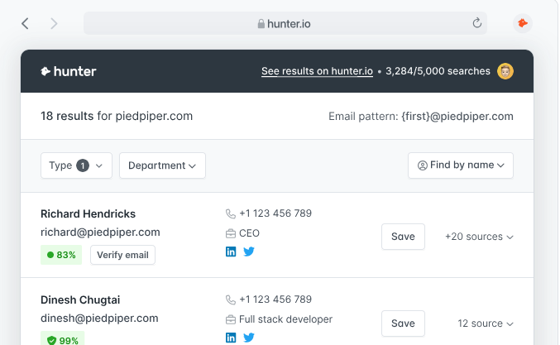Viewport: 560px width, 345px height.
Task: Select the dinesh@piedpiper.com email address
Action: point(99,319)
